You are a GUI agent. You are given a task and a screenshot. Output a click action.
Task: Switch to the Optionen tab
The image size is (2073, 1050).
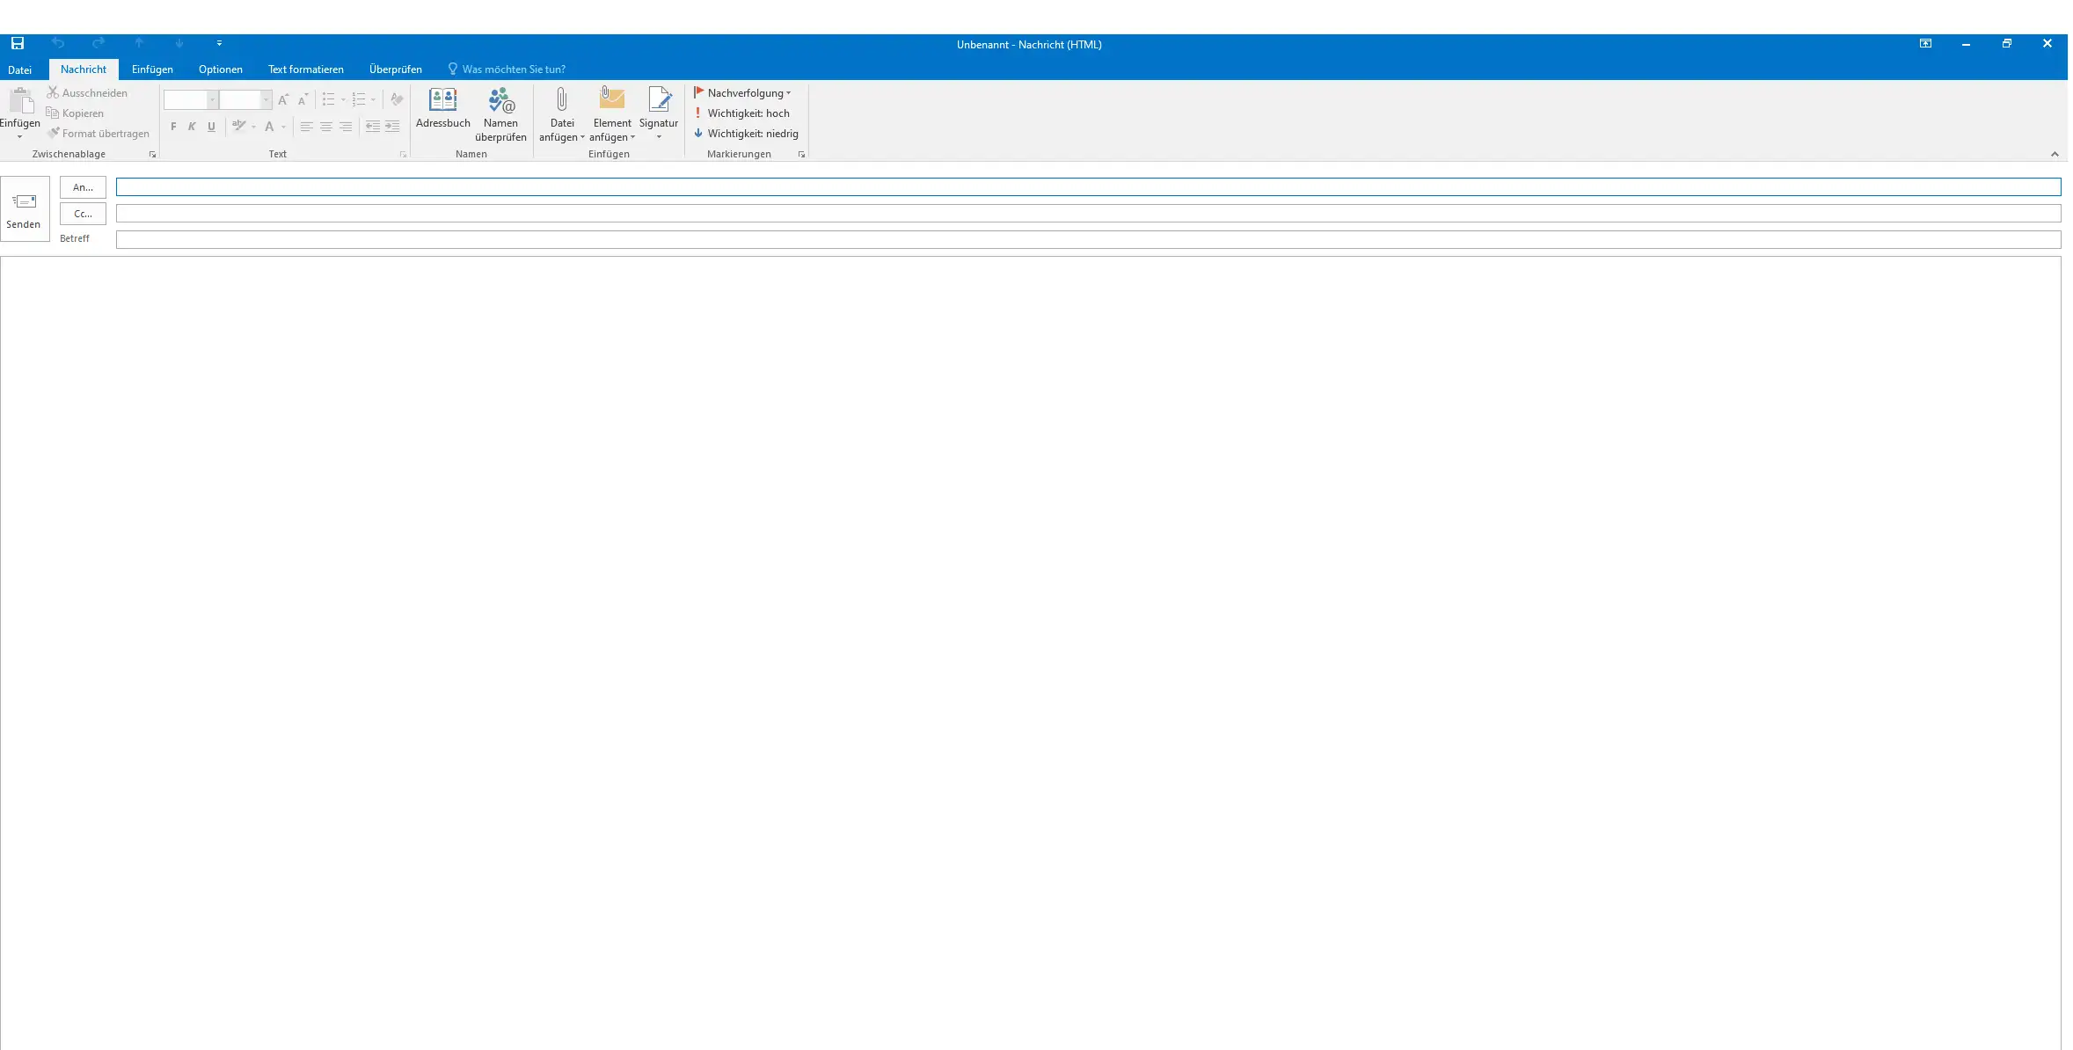[x=220, y=69]
